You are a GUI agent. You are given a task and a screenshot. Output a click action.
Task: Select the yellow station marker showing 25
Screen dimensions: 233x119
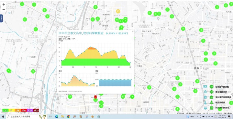coord(118,11)
